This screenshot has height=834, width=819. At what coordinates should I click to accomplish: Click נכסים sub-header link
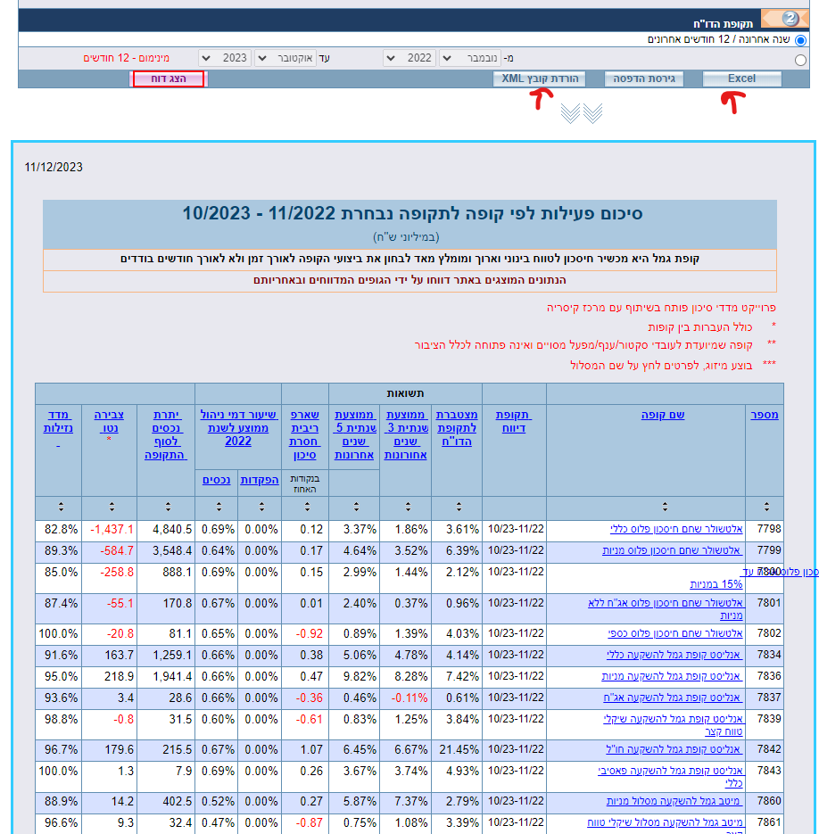[216, 480]
